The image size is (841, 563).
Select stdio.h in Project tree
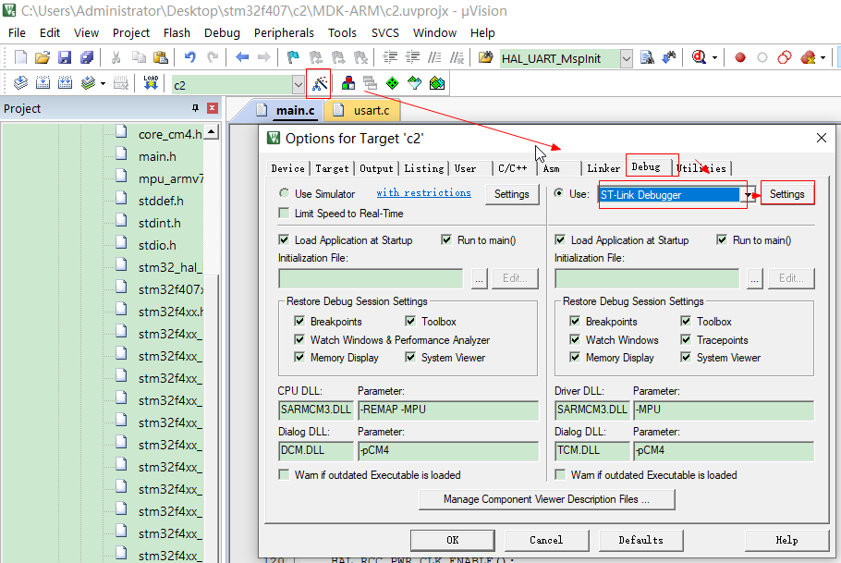pos(157,245)
